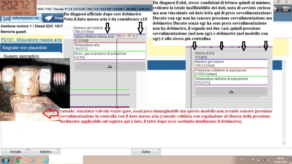Collapse the Massa d'aria values panel
Image resolution: width=292 pixels, height=164 pixels.
[x=231, y=92]
